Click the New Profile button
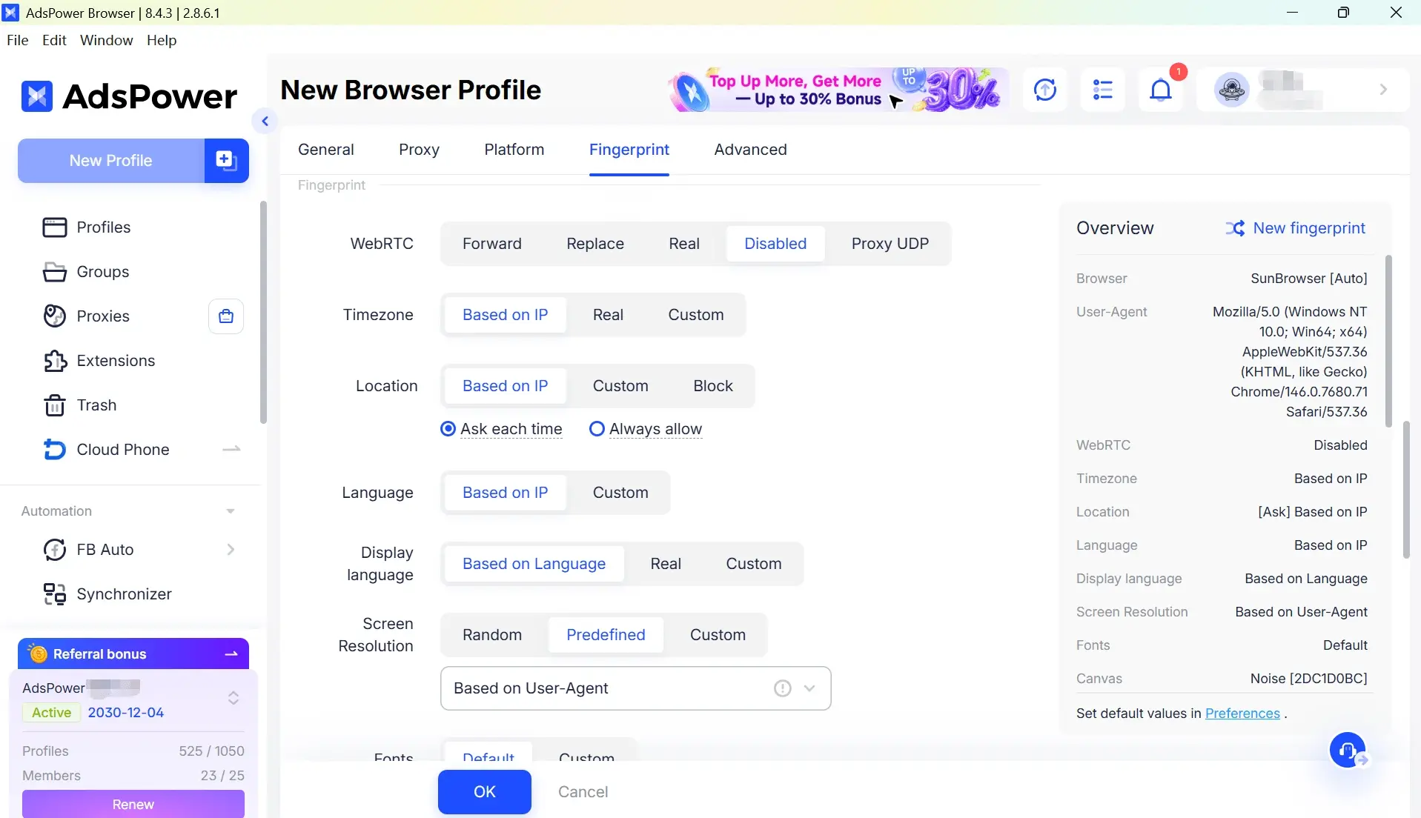The image size is (1421, 818). point(111,160)
